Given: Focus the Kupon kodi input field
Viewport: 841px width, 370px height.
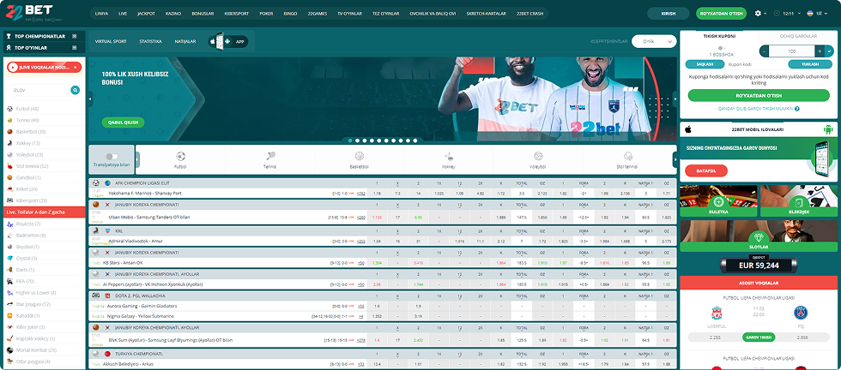Looking at the screenshot, I should coord(755,64).
